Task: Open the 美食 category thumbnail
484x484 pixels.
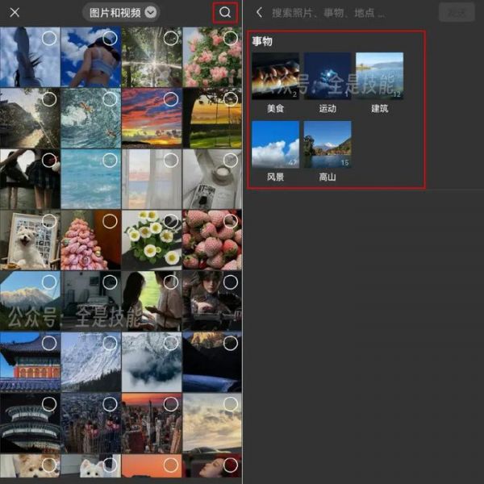Action: [275, 76]
